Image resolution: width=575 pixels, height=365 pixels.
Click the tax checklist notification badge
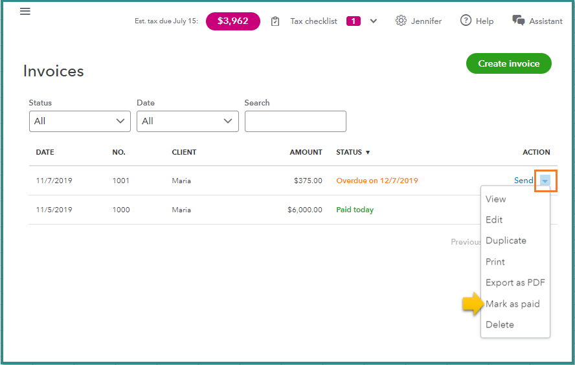pos(353,21)
